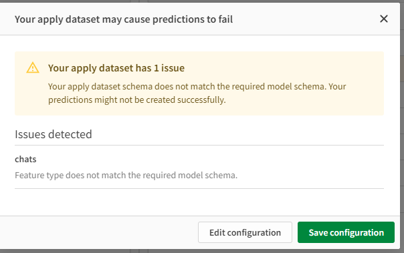Viewport: 404px width, 253px height.
Task: Click the yellow warning triangle icon
Action: [33, 67]
